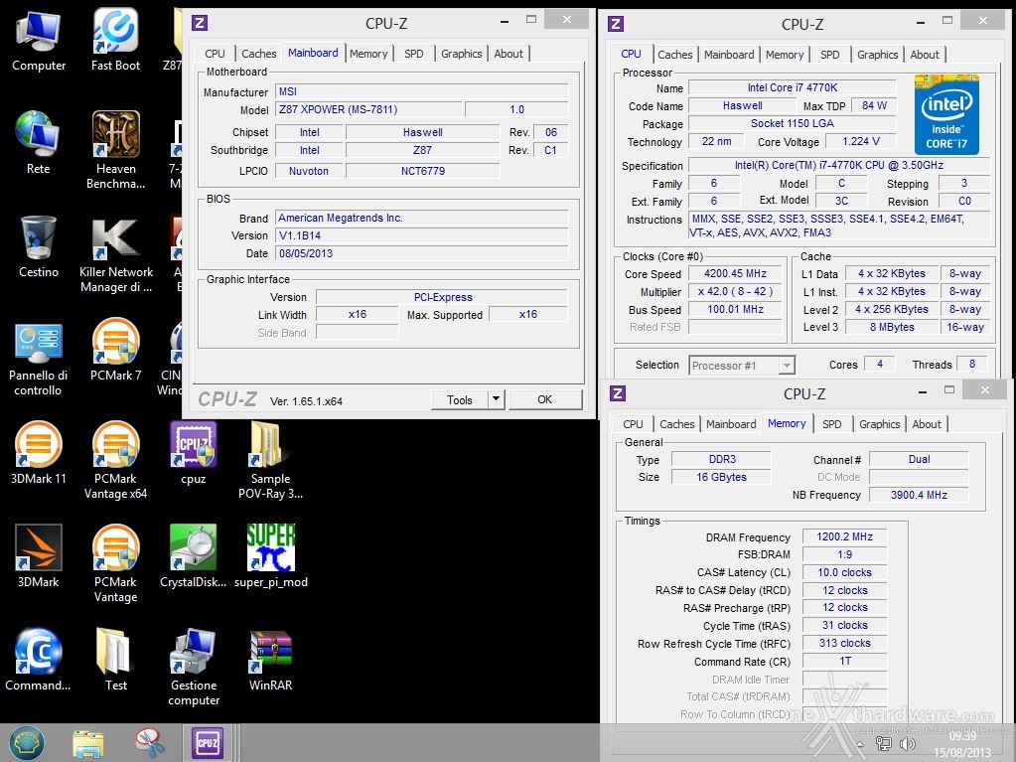Open Caches tab in Memory window
This screenshot has height=762, width=1016.
677,424
